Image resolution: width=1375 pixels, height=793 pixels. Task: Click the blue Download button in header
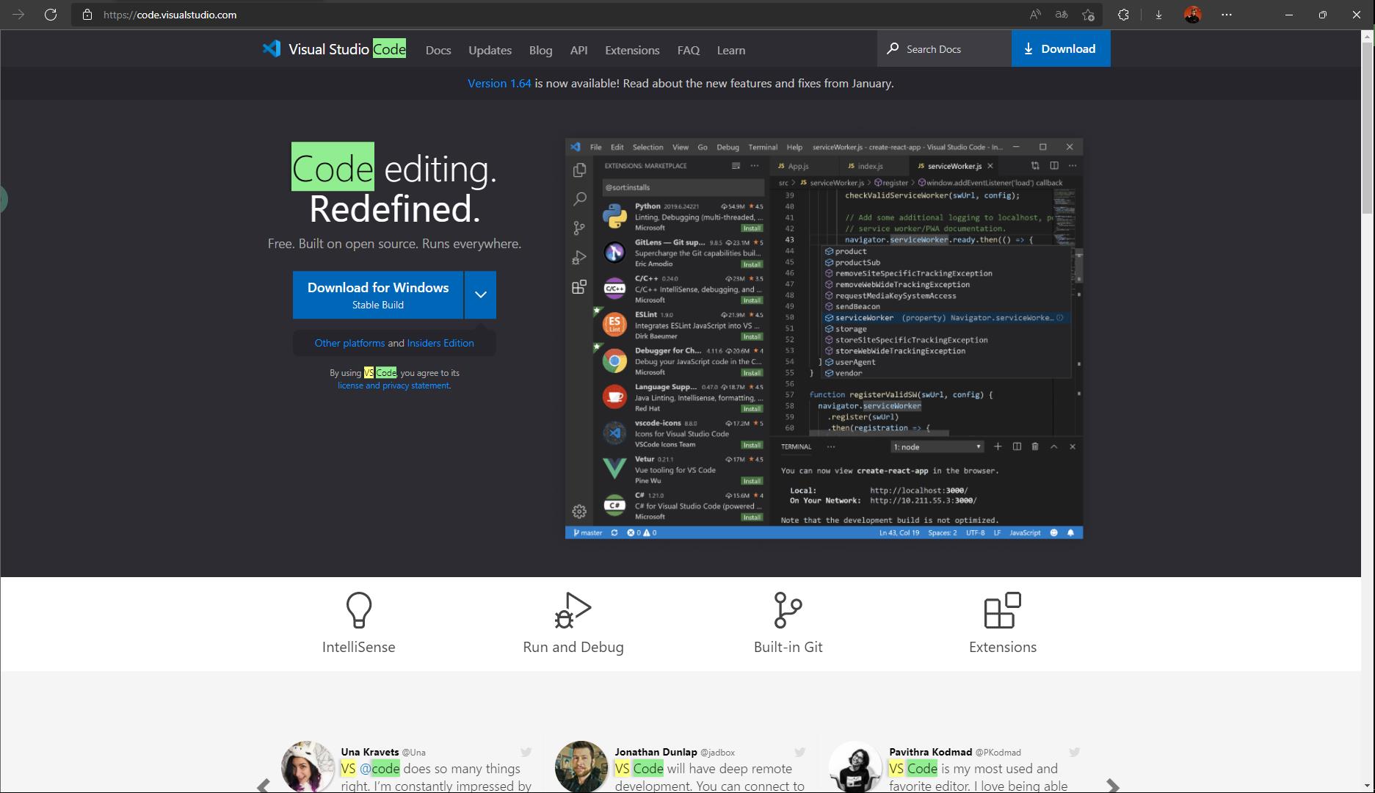click(x=1061, y=48)
